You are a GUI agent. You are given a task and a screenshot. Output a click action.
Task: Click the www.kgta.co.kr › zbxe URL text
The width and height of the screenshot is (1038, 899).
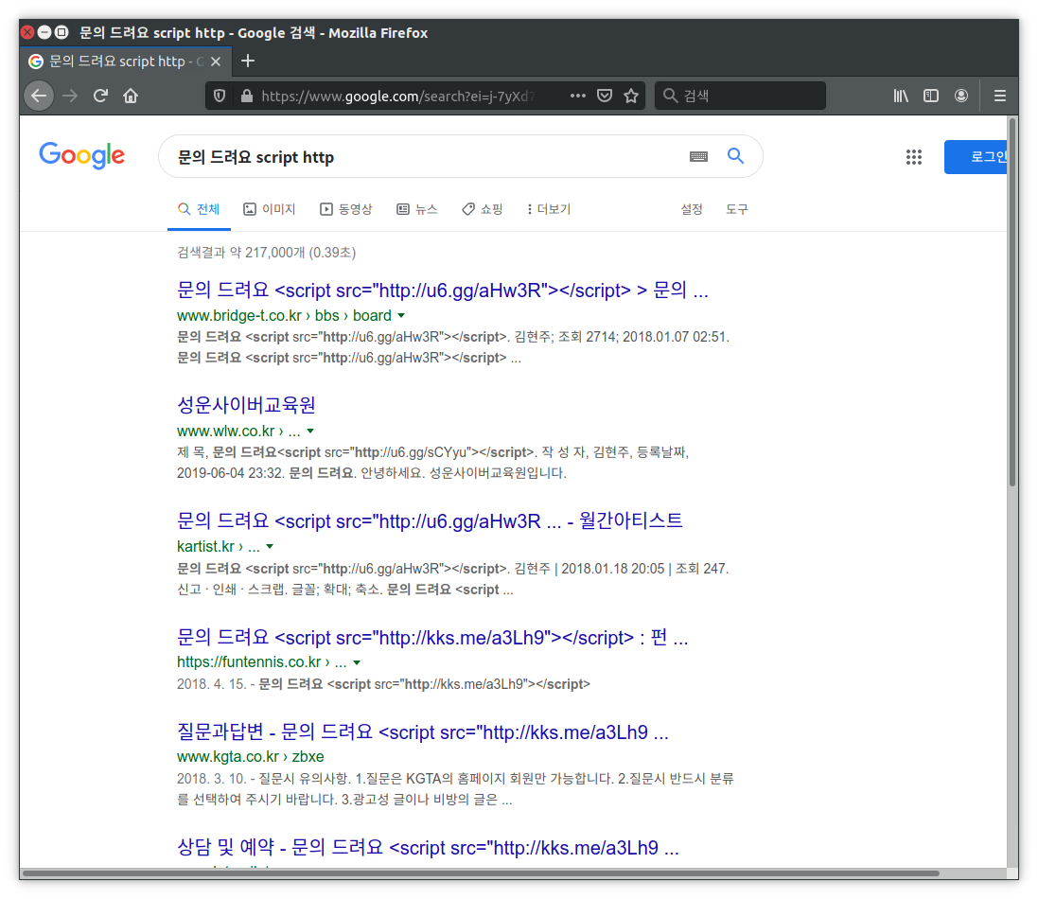(x=250, y=757)
